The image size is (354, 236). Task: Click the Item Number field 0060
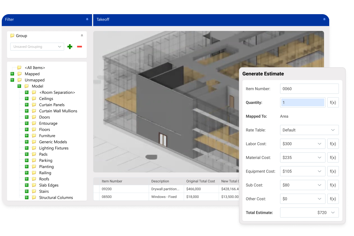[x=309, y=88]
